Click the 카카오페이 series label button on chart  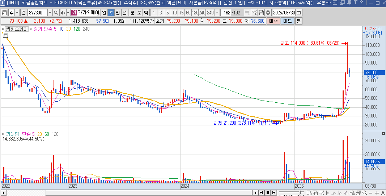click(x=17, y=29)
